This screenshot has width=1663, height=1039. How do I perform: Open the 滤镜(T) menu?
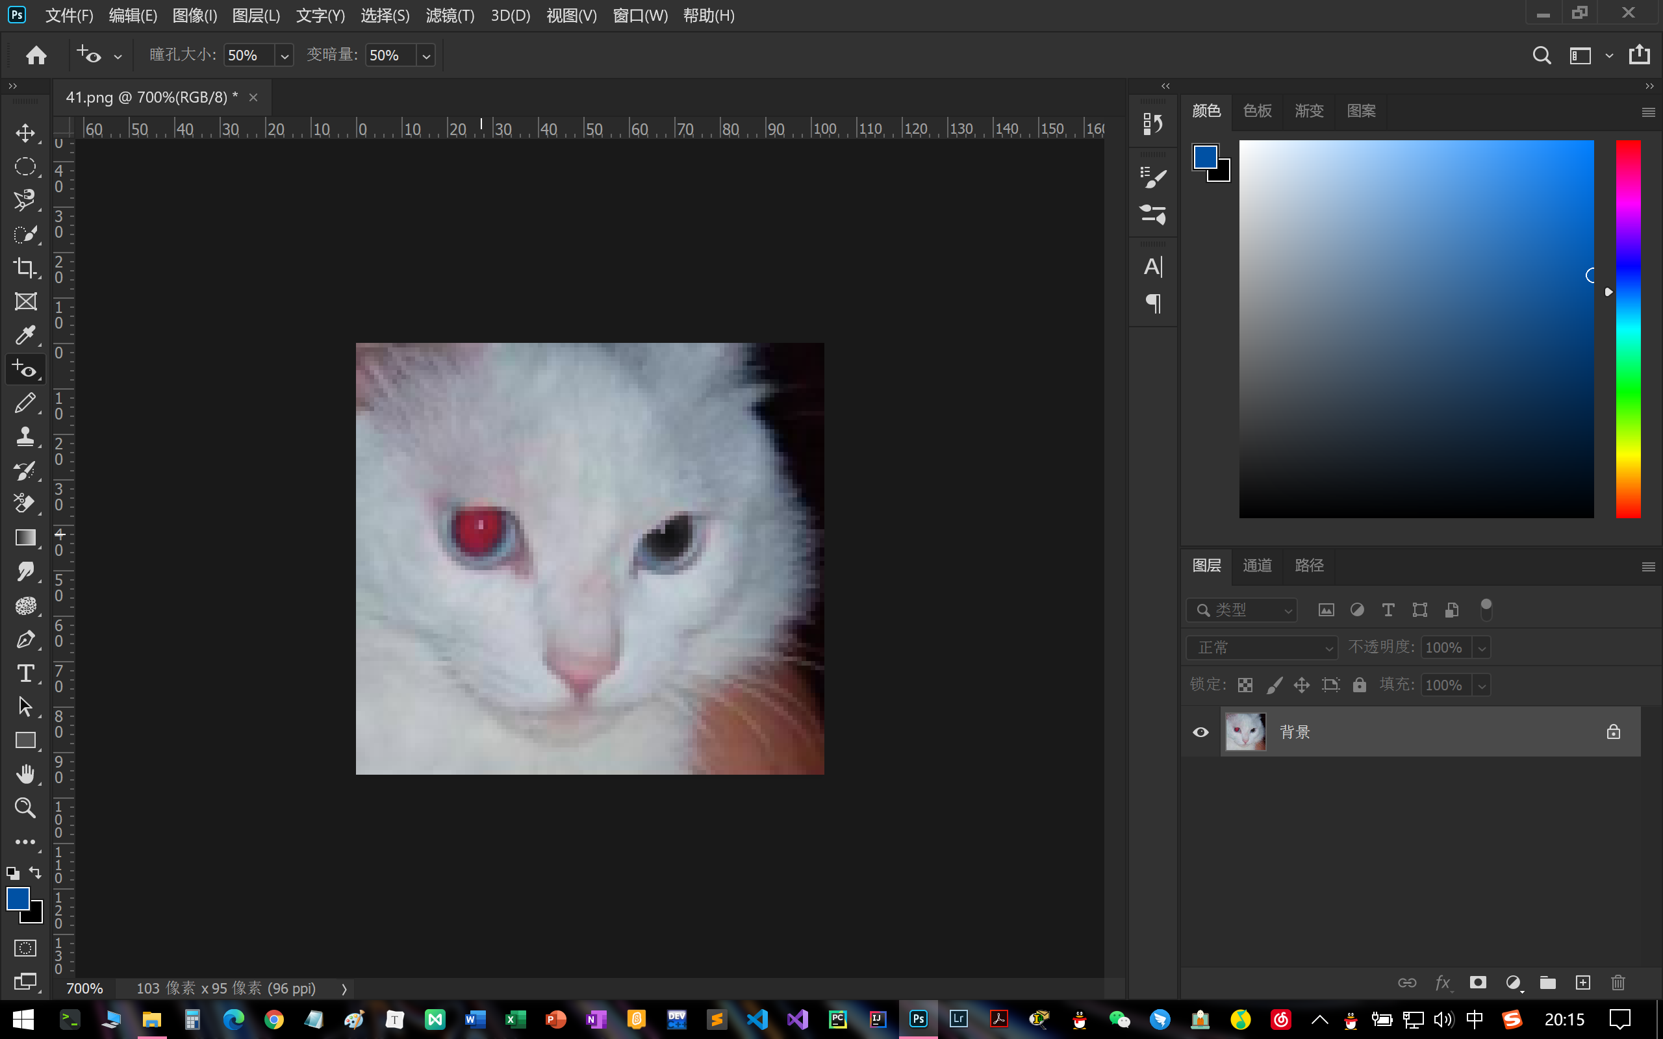pos(450,16)
